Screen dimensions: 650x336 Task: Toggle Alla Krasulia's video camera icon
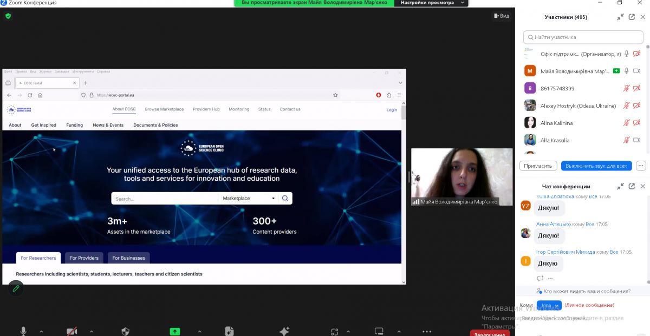coord(637,140)
